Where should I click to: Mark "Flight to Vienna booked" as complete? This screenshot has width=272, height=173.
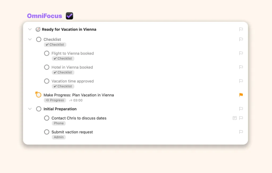pos(47,53)
